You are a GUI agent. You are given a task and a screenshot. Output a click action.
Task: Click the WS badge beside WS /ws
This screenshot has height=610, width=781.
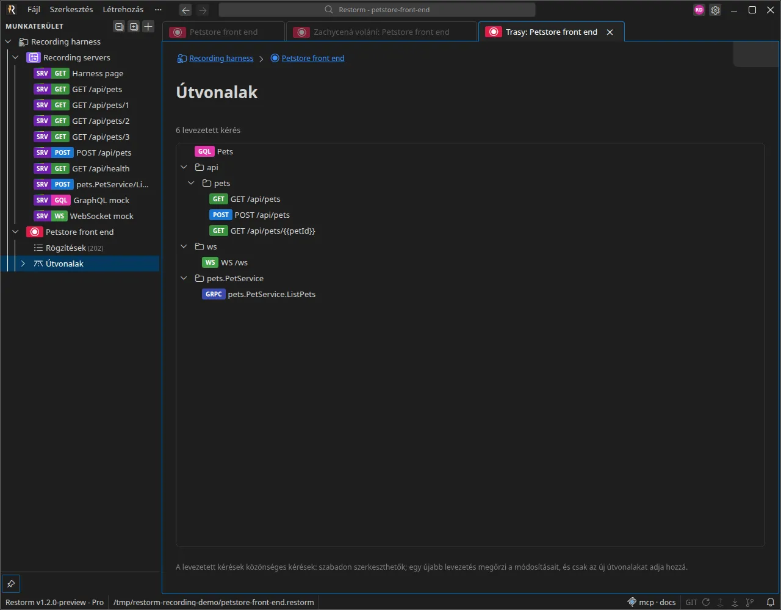211,262
